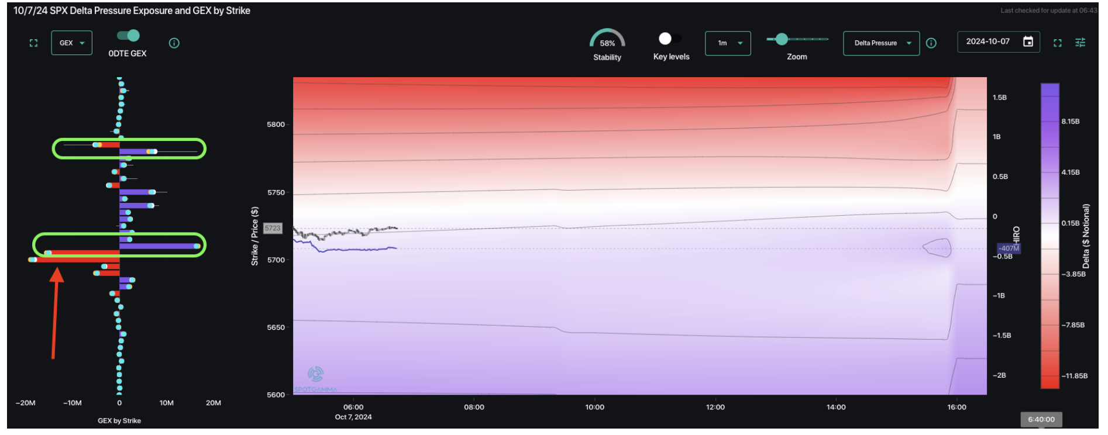Click the 'GEX by Strike' axis title

coord(119,420)
